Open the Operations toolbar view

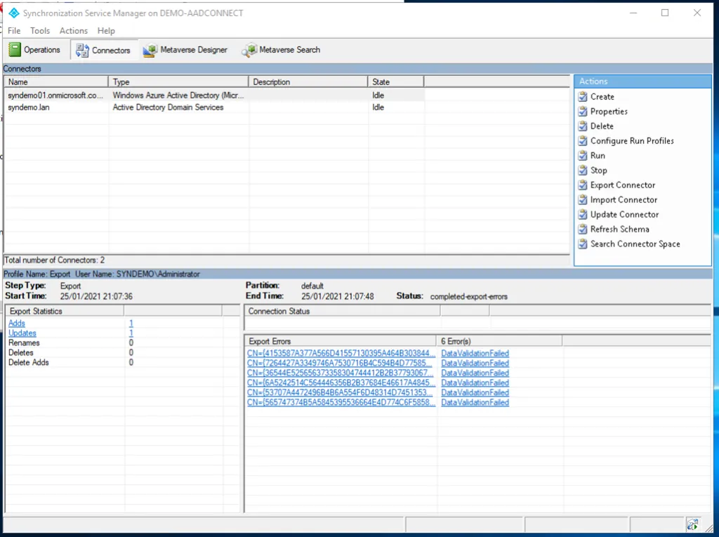[35, 50]
